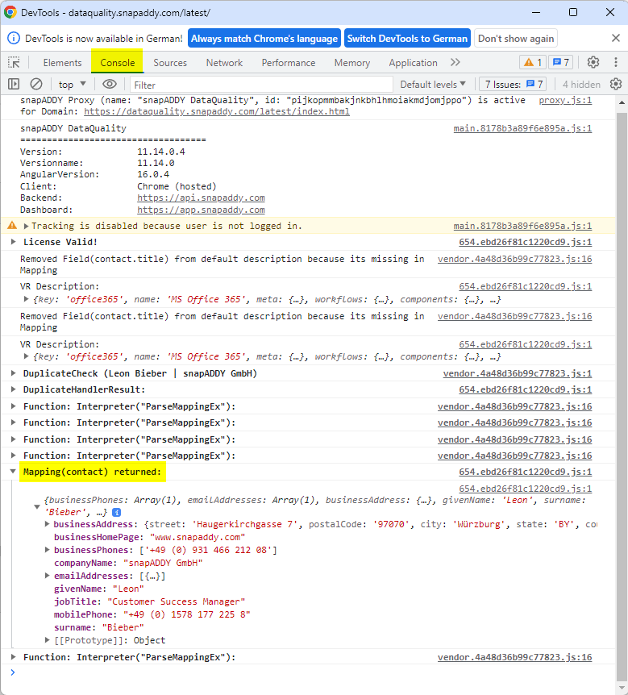
Task: Click the warning triangle on Tracking row
Action: [12, 226]
